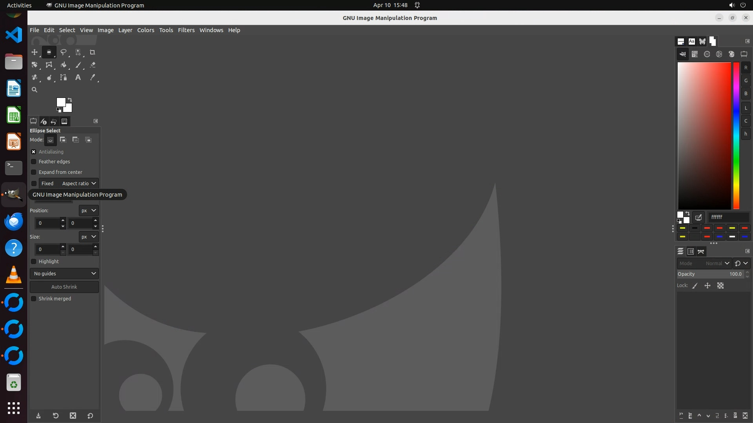Image resolution: width=753 pixels, height=423 pixels.
Task: Click the hex color ffffff field
Action: (x=728, y=217)
